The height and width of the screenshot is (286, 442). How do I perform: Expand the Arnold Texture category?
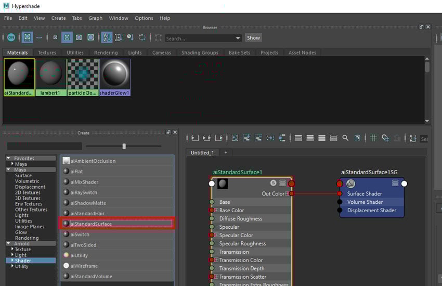12,250
